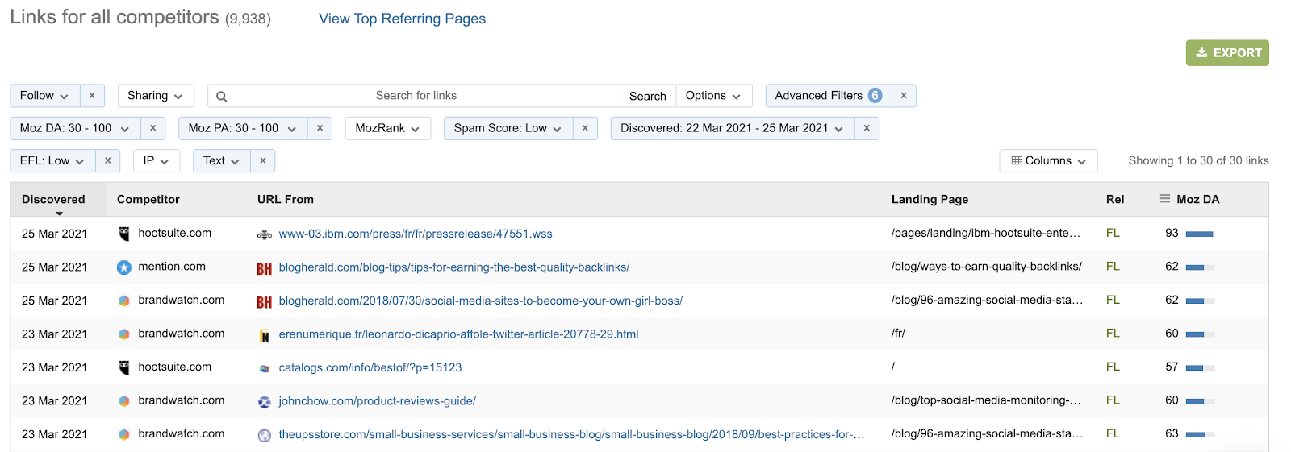Click the hootsuite owl icon in the catalogs.com row
The height and width of the screenshot is (452, 1291).
(124, 367)
